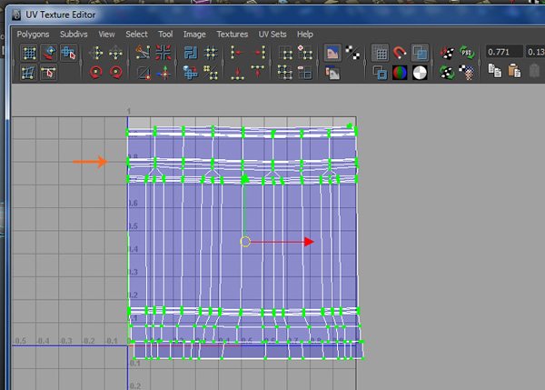Align UVs to minimum V
This screenshot has width=545, height=390.
pyautogui.click(x=237, y=73)
